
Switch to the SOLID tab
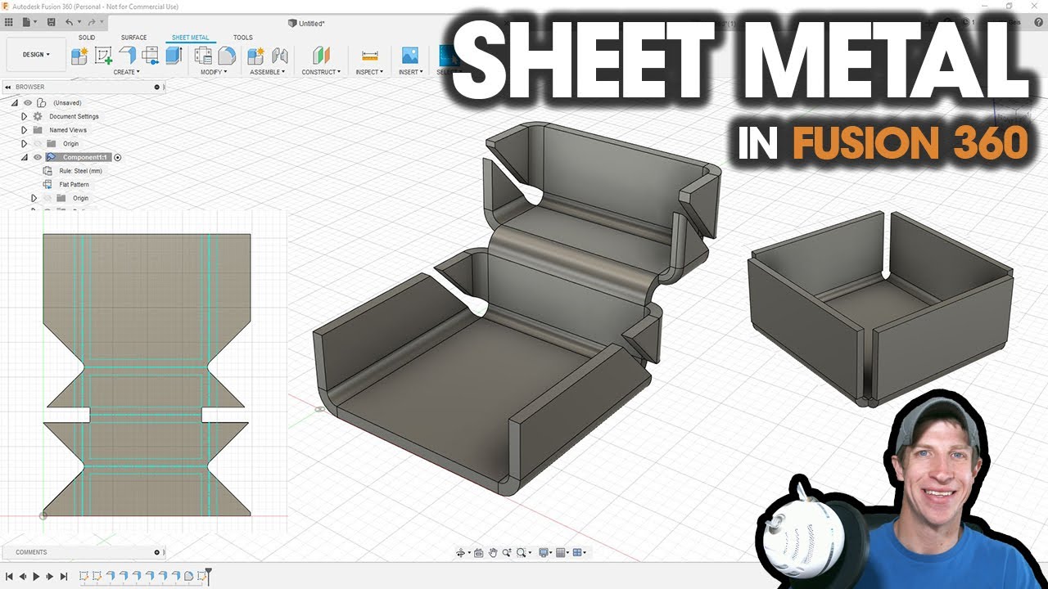(x=86, y=38)
